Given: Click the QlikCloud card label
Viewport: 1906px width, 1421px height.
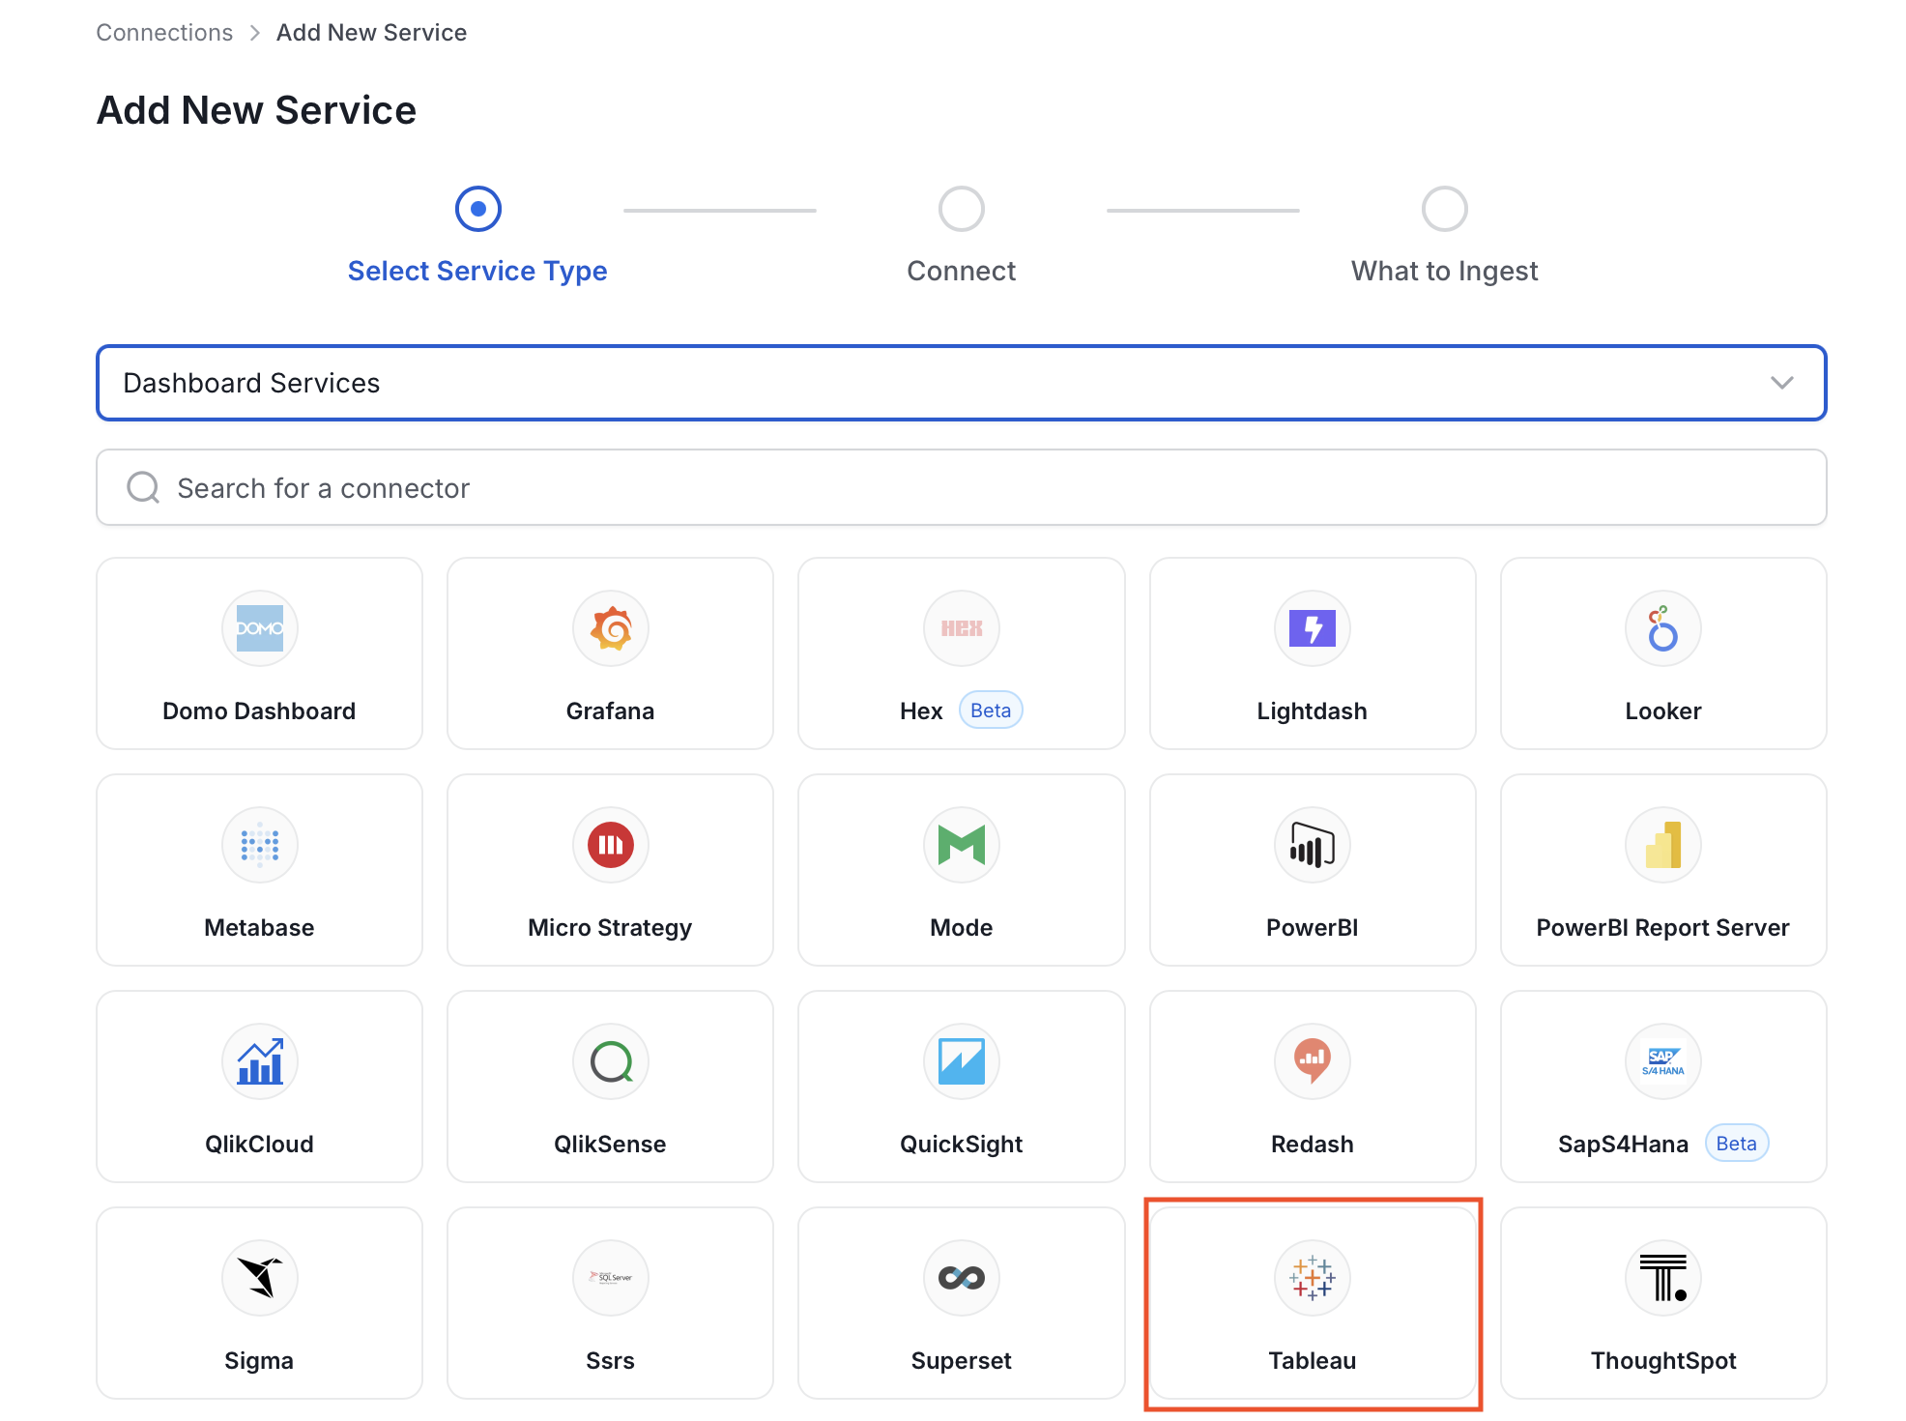Looking at the screenshot, I should 259,1144.
